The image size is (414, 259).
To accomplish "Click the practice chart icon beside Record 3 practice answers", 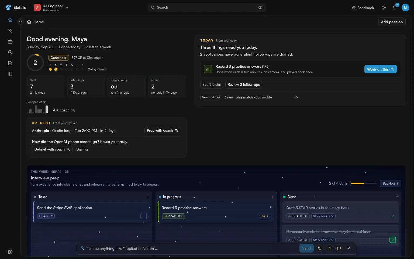I will click(x=208, y=69).
